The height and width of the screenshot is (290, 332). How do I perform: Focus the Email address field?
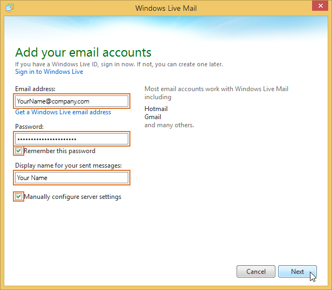tap(72, 101)
